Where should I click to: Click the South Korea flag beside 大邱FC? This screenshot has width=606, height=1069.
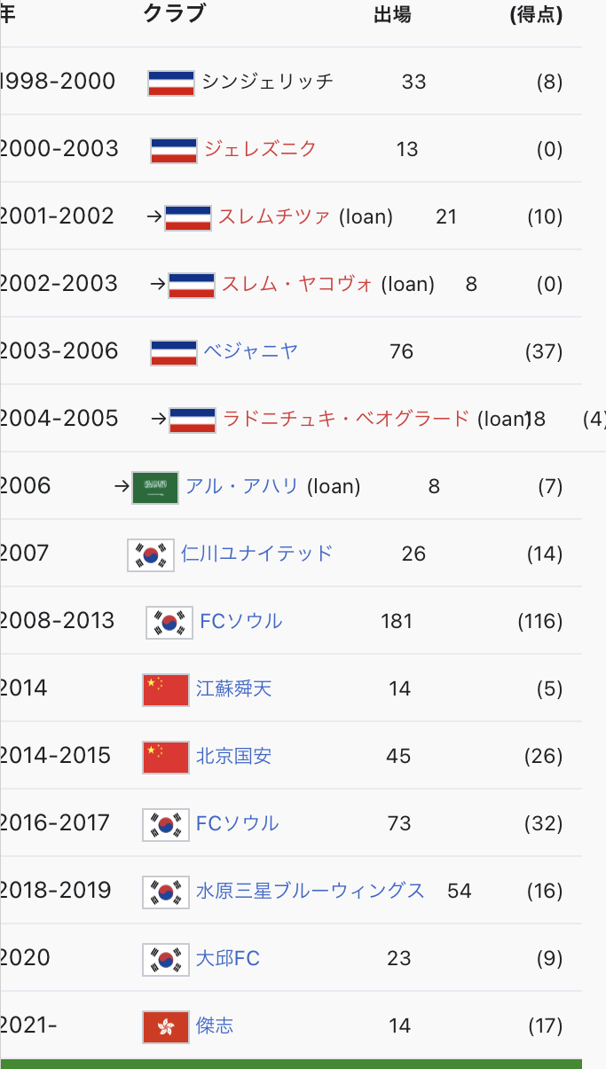(166, 959)
